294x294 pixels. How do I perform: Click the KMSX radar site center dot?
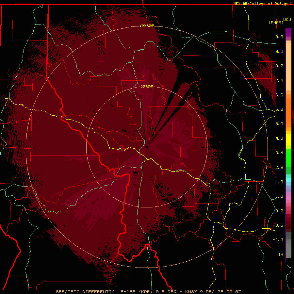147,147
